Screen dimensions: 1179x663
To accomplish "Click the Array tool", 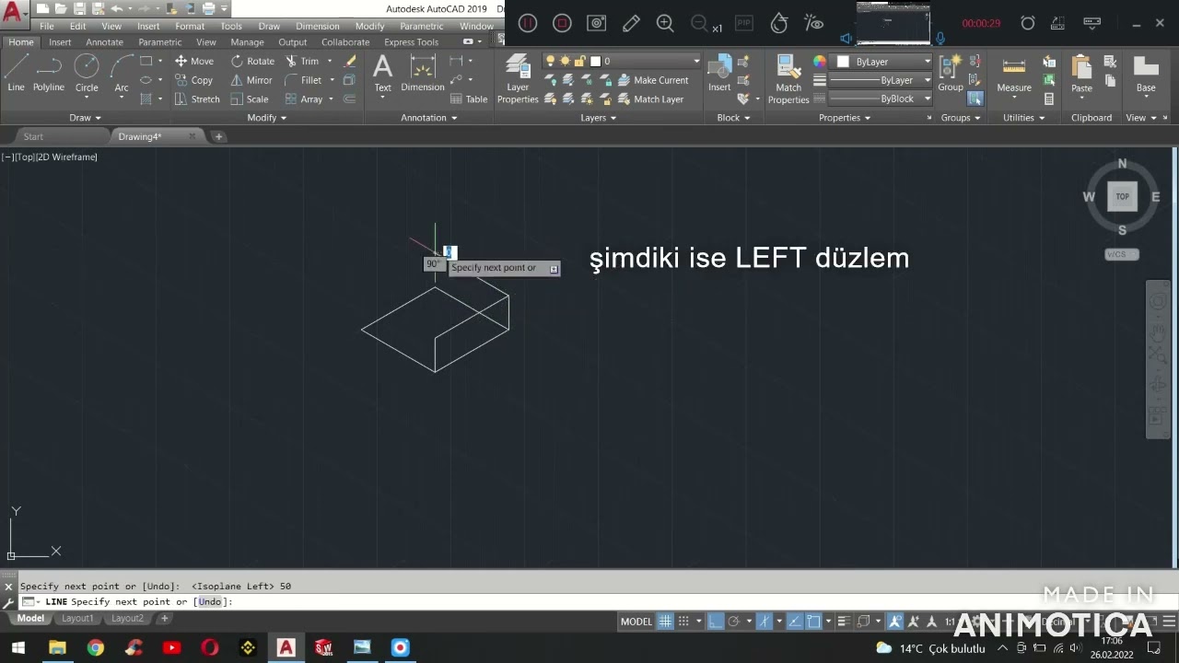I will [304, 99].
